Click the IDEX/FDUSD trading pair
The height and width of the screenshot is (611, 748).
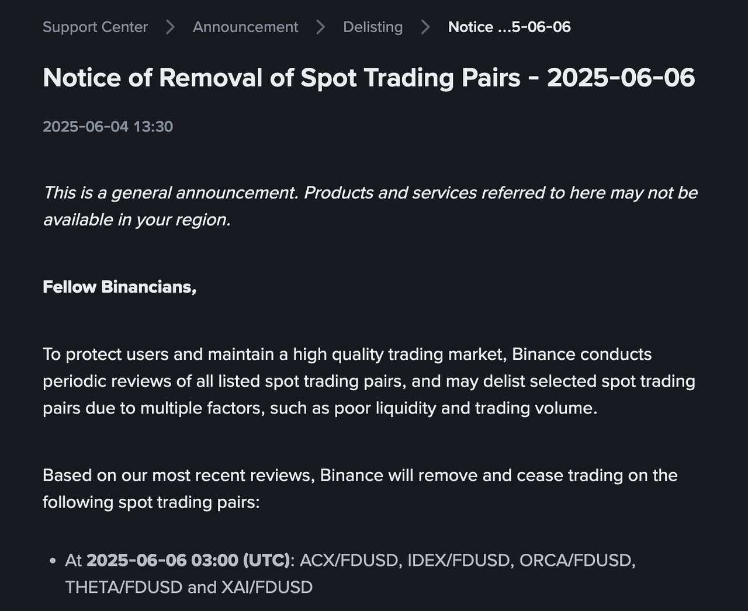coord(459,560)
